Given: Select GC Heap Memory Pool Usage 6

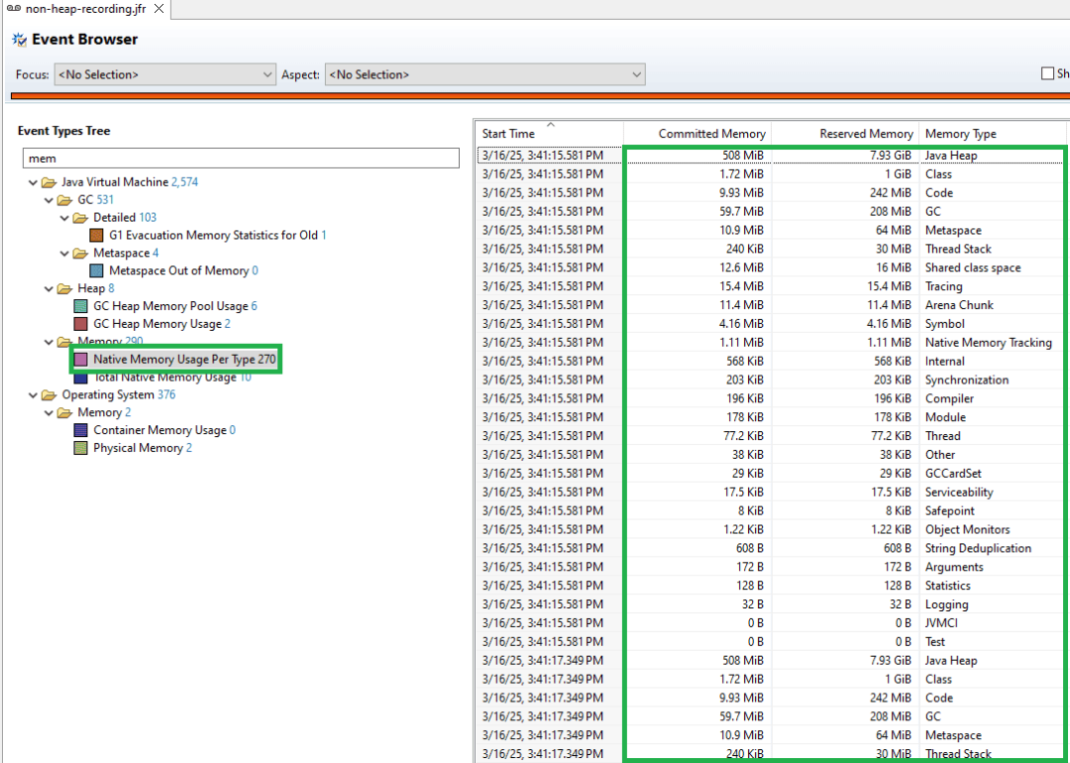Looking at the screenshot, I should [x=174, y=306].
